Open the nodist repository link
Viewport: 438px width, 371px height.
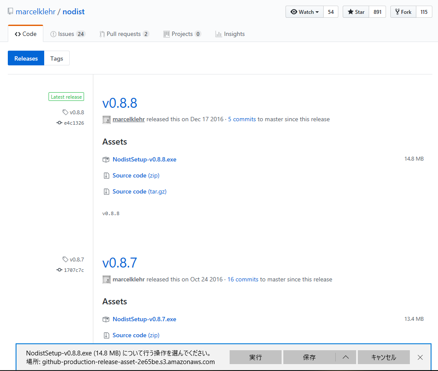click(x=74, y=12)
